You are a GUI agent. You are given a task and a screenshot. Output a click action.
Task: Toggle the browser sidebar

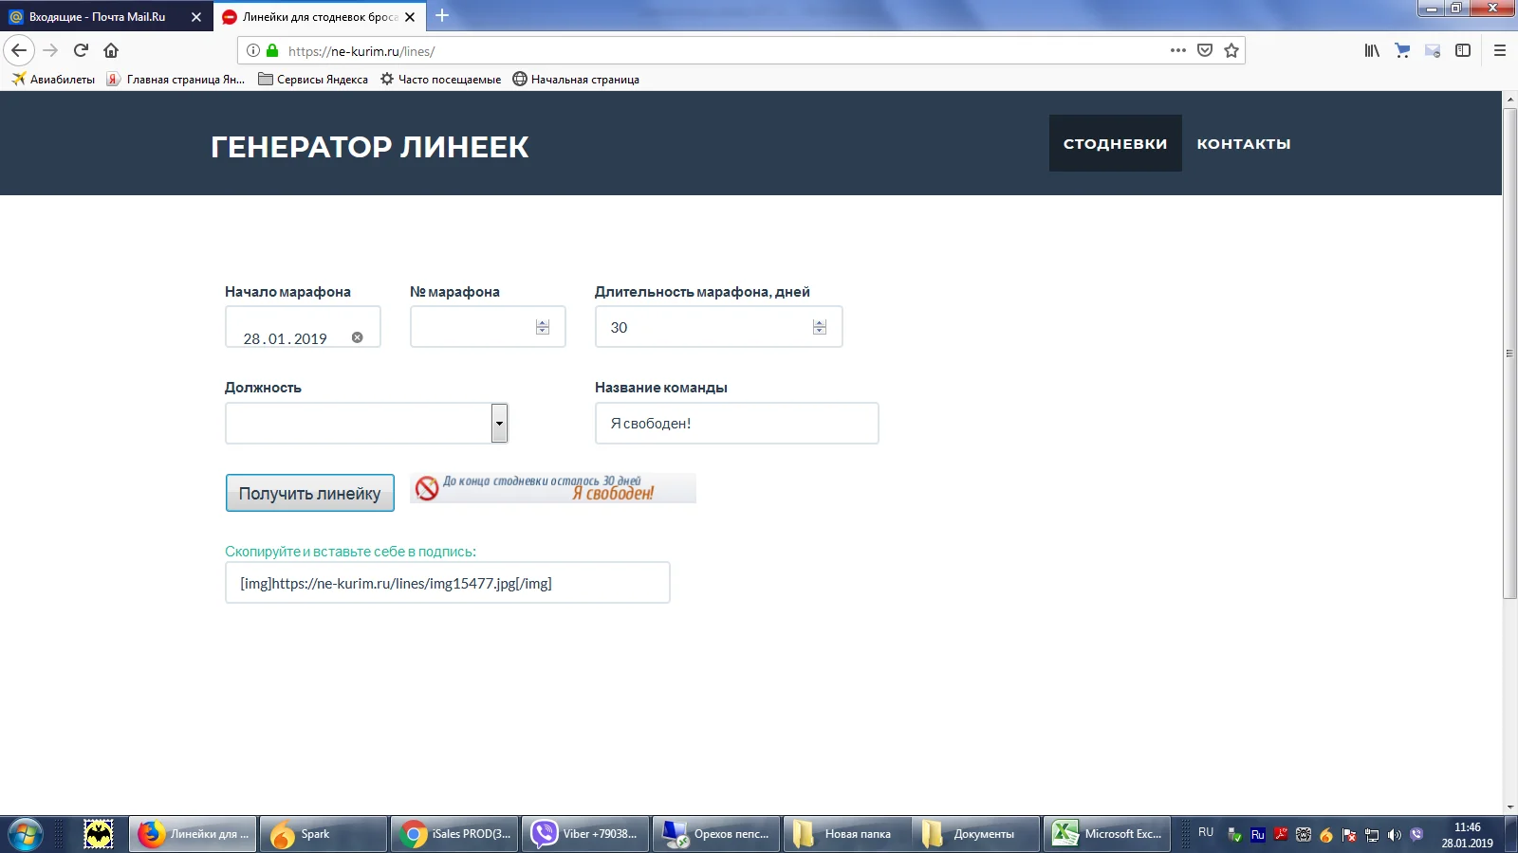coord(1463,50)
